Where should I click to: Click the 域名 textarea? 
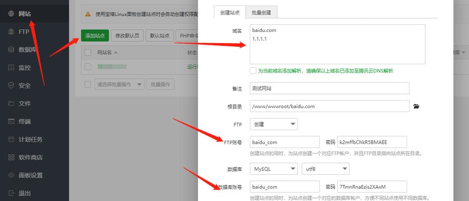point(337,44)
